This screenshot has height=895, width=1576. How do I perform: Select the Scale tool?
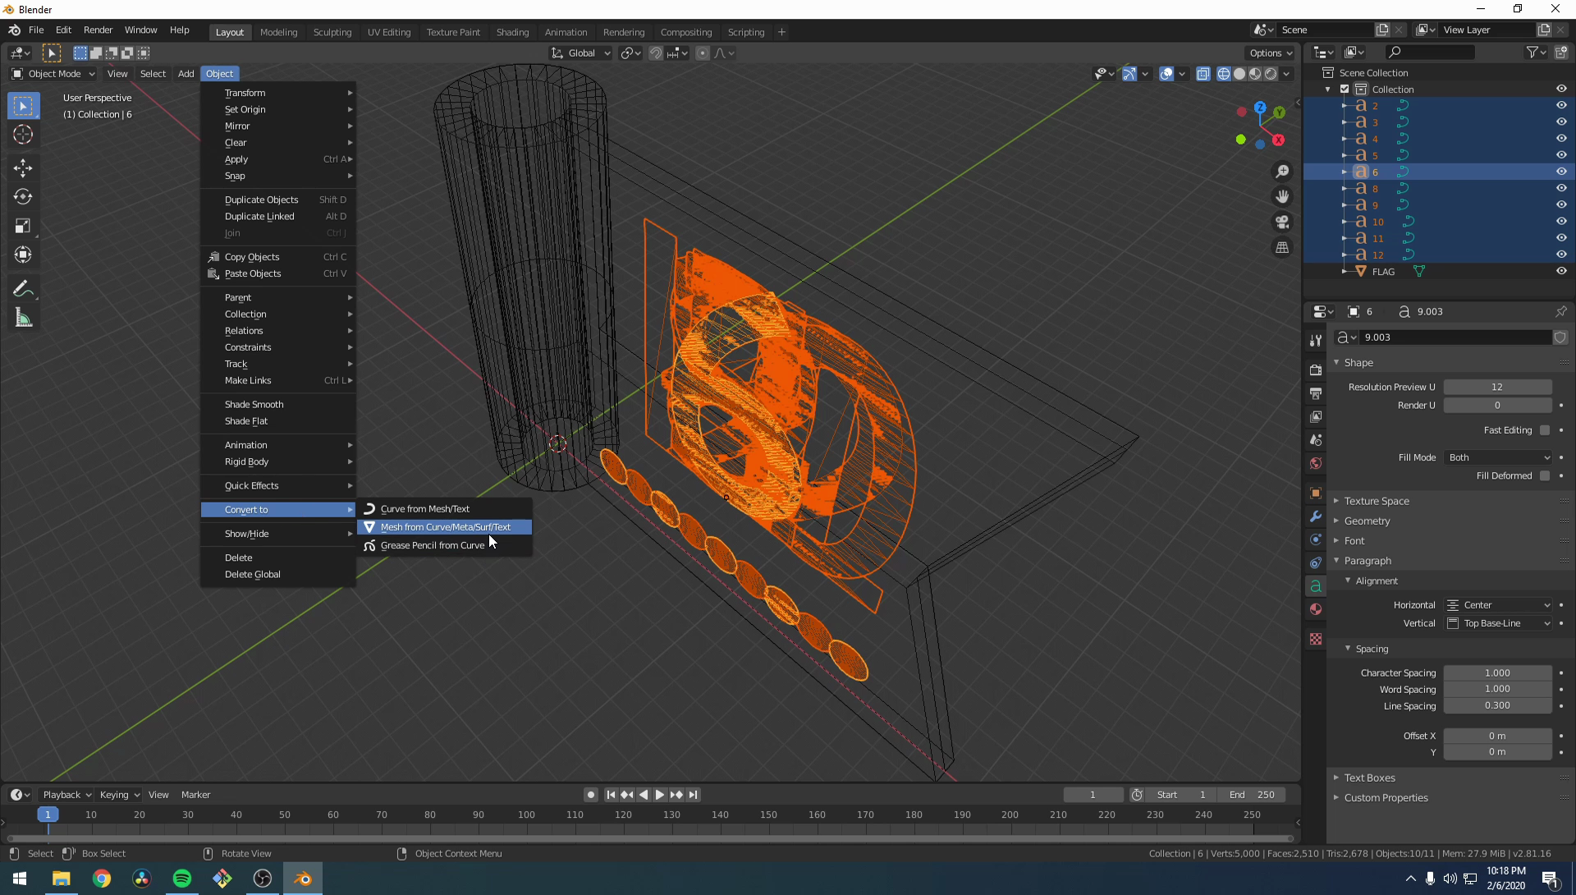(x=23, y=226)
